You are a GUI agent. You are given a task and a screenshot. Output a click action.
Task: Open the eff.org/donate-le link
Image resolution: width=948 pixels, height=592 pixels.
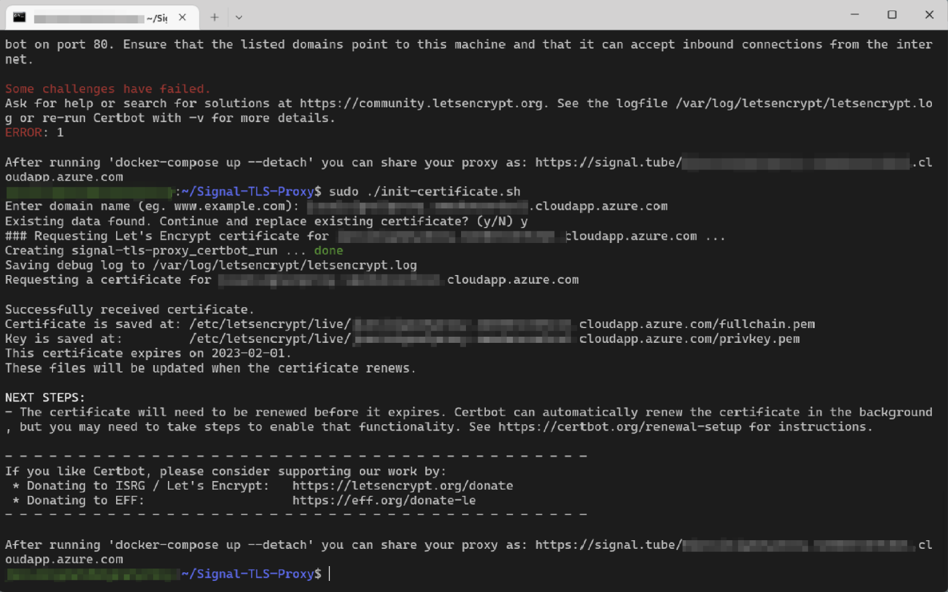click(x=384, y=501)
